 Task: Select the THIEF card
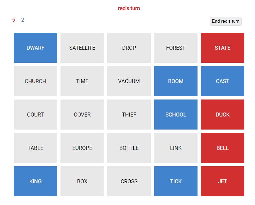pos(129,115)
